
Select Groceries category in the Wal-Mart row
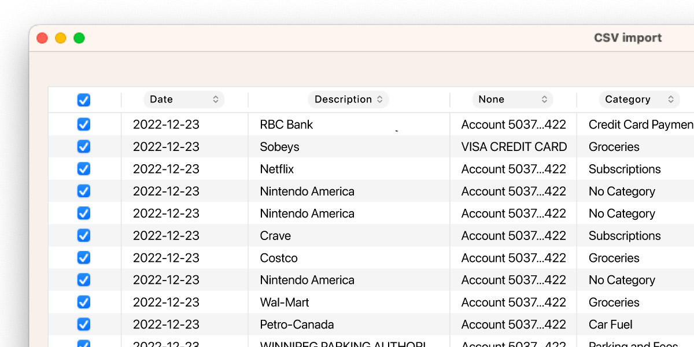614,302
